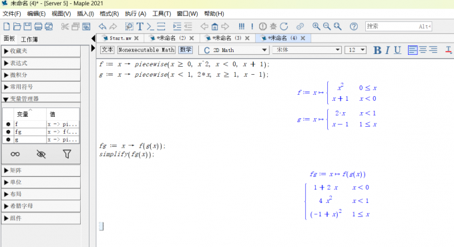The image size is (454, 247).
Task: Toggle italic formatting
Action: [x=387, y=50]
